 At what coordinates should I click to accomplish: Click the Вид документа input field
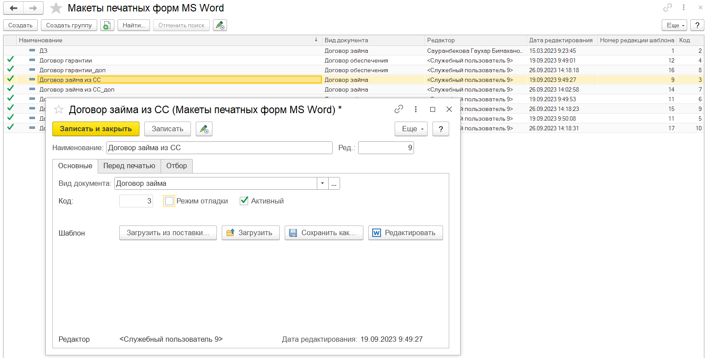[x=216, y=184]
